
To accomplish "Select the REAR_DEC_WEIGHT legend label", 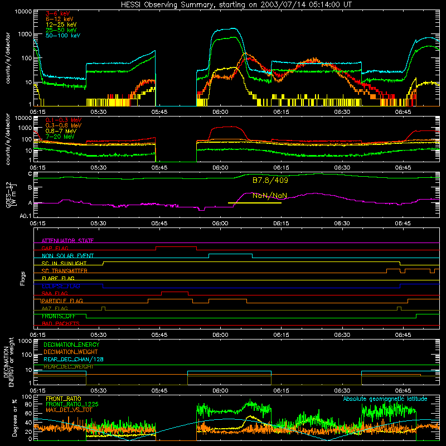I will 68,367.
